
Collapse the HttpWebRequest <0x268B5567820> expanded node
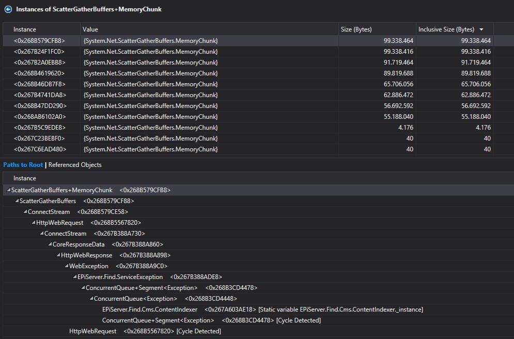[x=34, y=222]
